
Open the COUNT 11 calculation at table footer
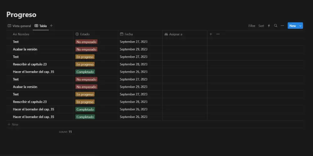(x=65, y=132)
